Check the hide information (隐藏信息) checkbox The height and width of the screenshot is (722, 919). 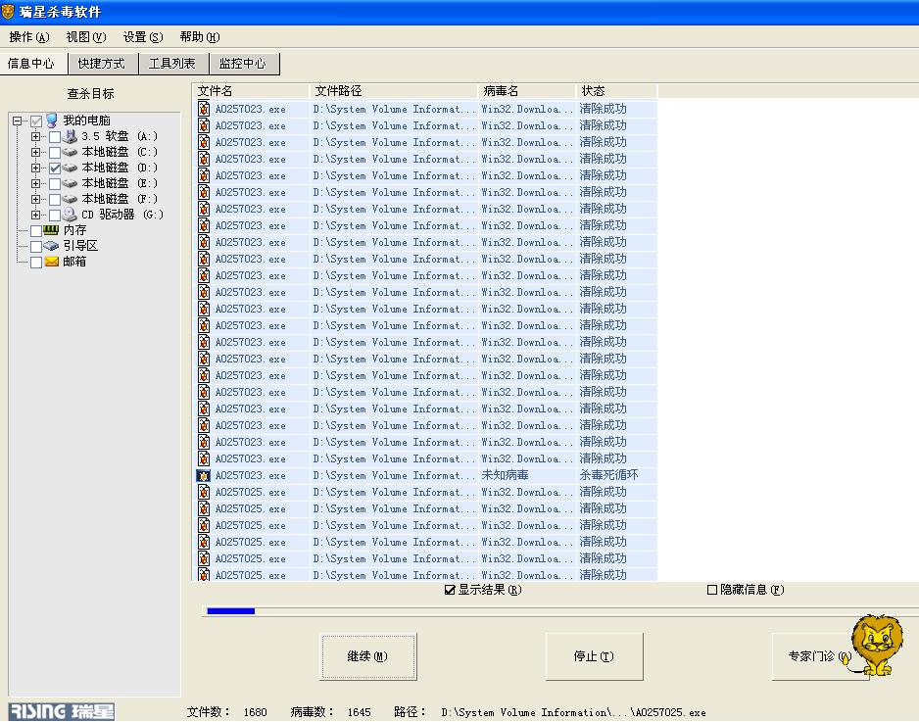click(712, 590)
